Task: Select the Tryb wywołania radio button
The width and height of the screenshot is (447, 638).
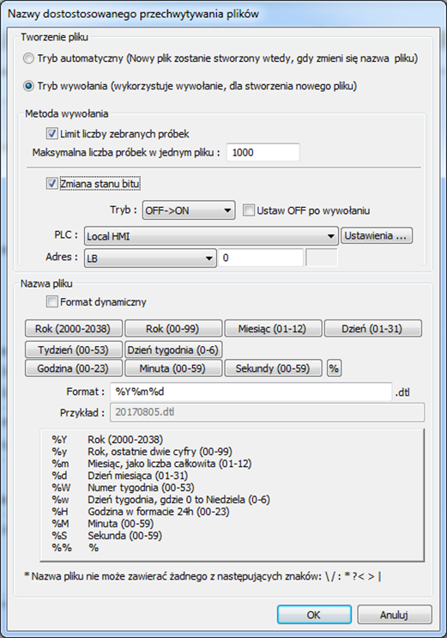Action: 28,86
